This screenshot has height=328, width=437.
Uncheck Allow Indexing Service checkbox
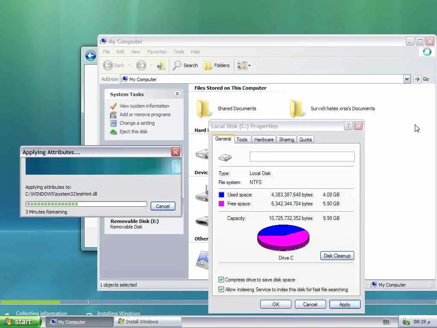pyautogui.click(x=221, y=289)
